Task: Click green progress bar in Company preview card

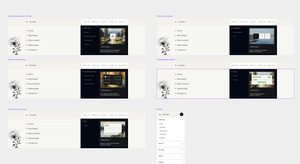Action: coord(255,80)
